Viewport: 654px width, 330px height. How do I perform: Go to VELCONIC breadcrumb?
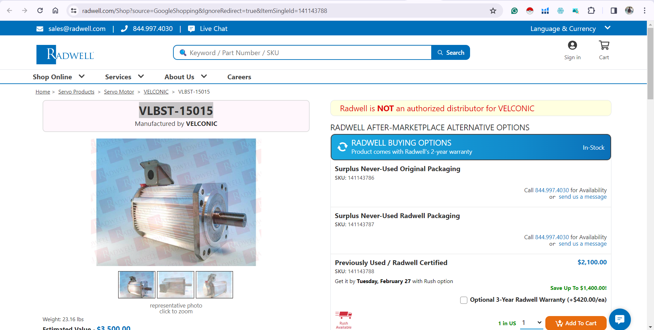pos(156,92)
